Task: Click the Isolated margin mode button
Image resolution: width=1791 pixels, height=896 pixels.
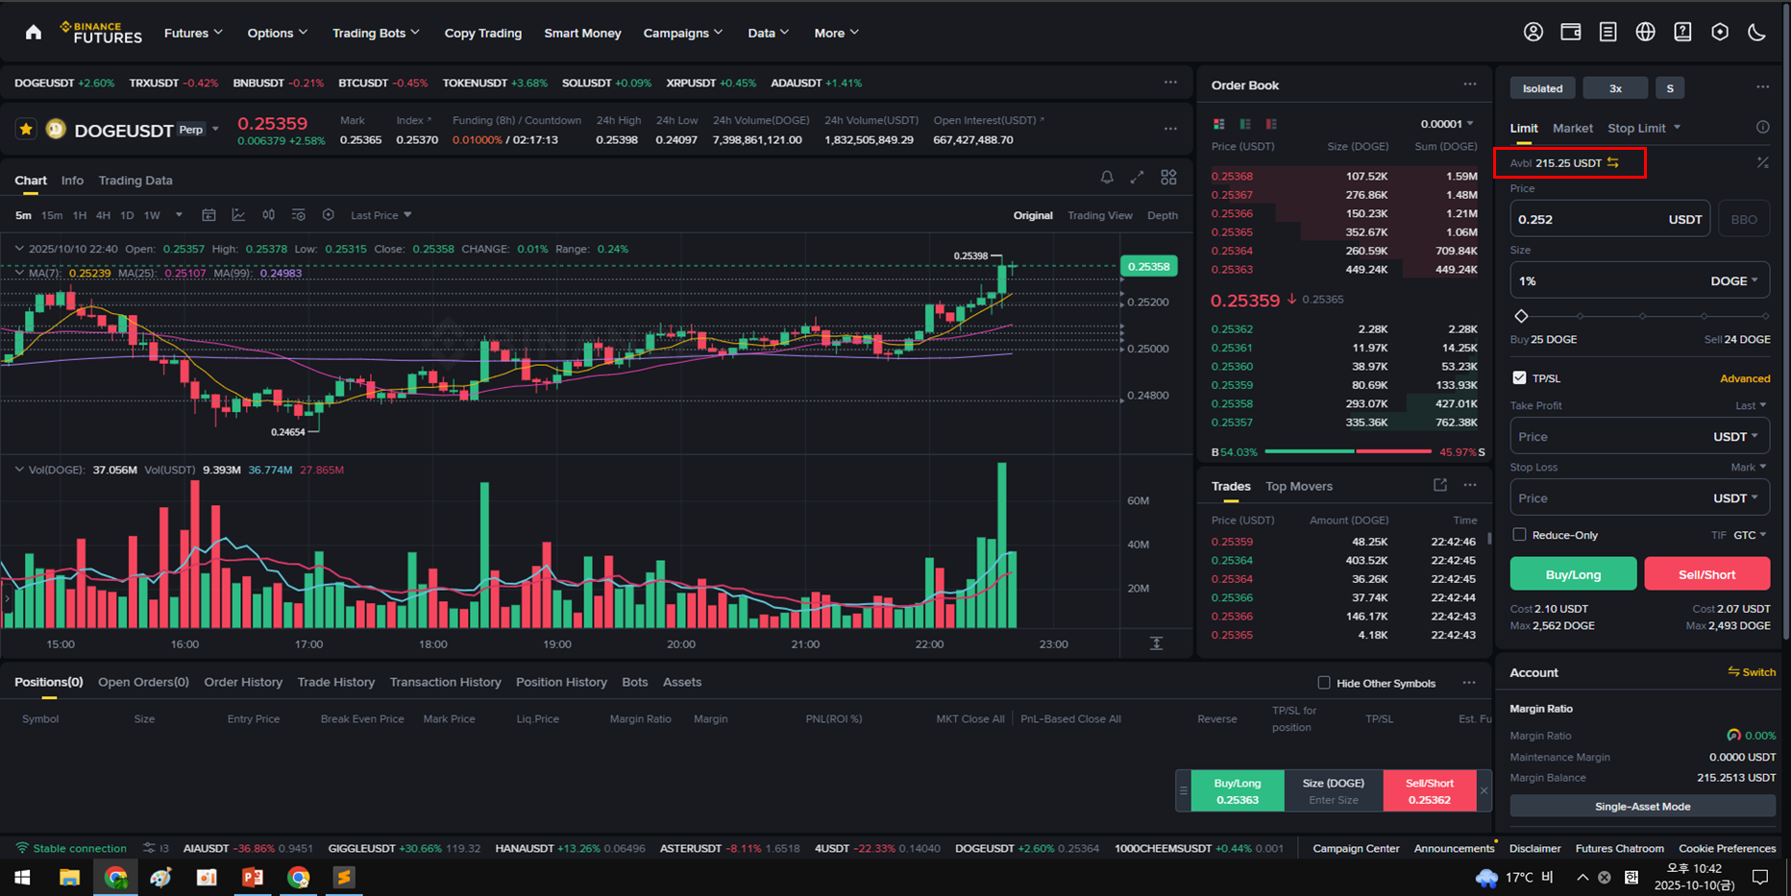Action: pos(1542,88)
